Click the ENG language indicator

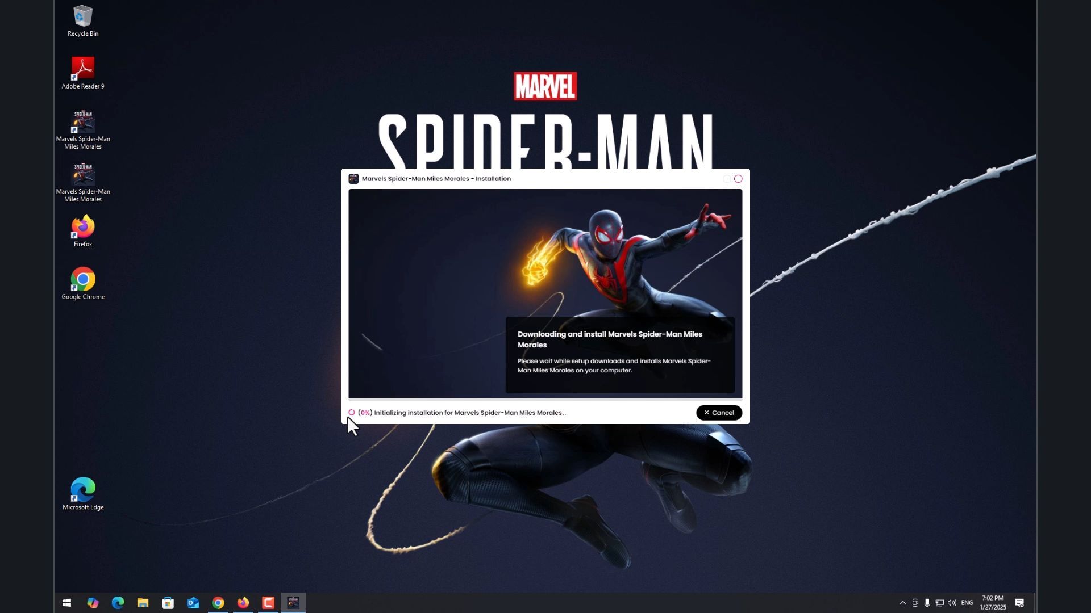967,603
